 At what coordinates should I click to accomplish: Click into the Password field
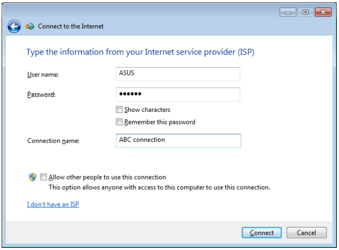pos(178,94)
